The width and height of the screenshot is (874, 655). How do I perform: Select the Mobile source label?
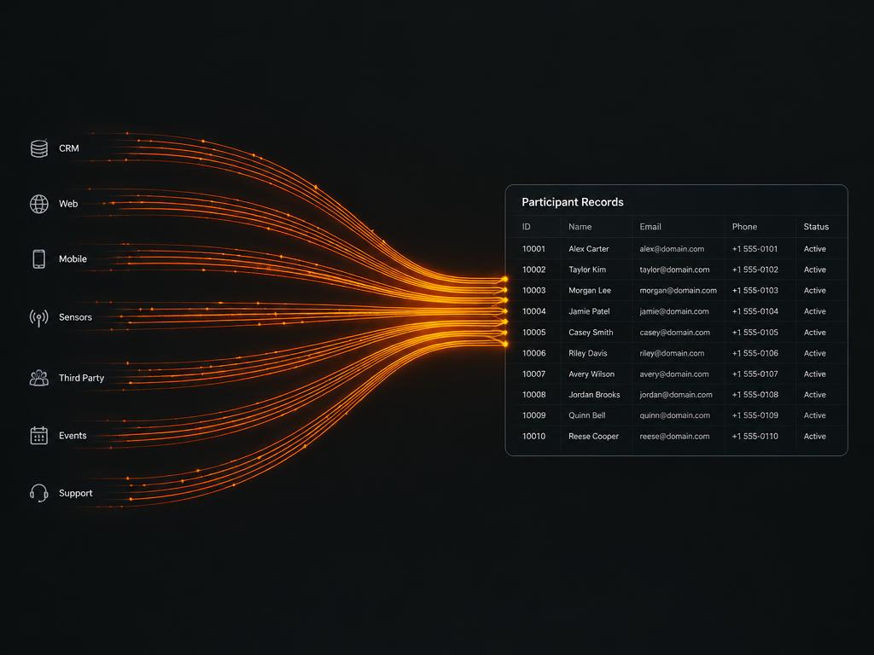click(73, 259)
